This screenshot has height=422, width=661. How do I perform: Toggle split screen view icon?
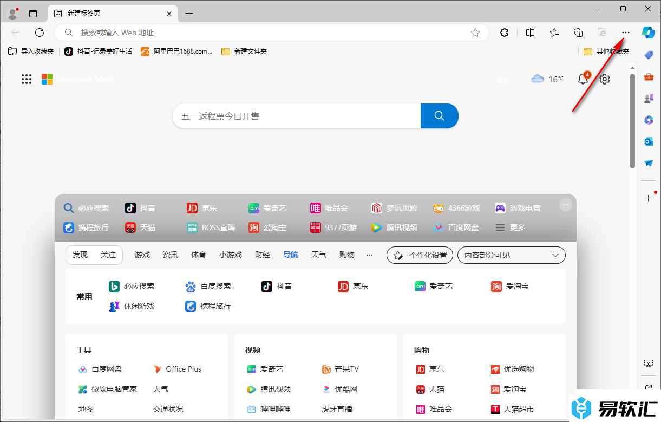(531, 33)
